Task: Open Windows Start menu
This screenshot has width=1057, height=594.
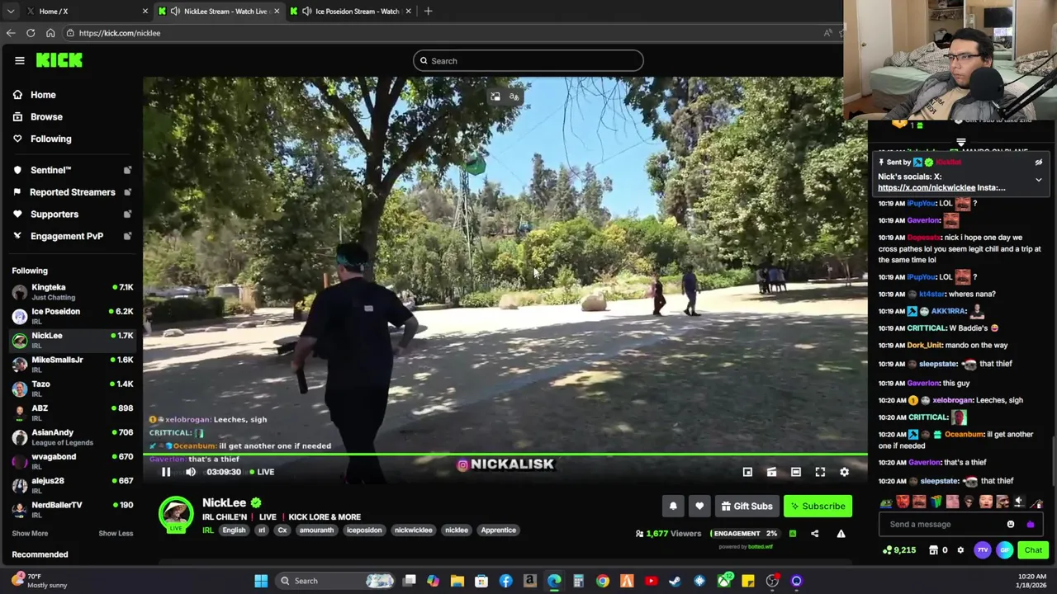Action: pyautogui.click(x=261, y=581)
